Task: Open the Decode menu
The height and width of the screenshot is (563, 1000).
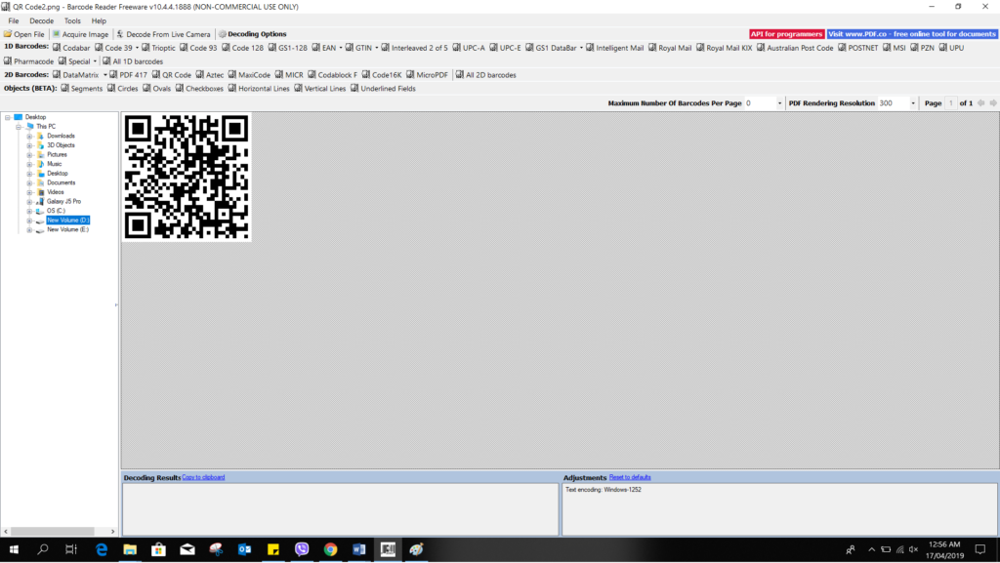Action: pos(40,20)
